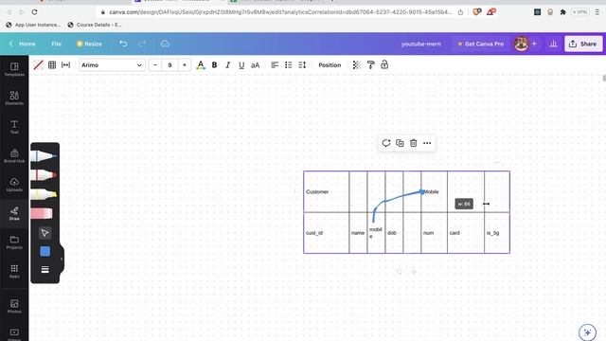Image resolution: width=606 pixels, height=341 pixels.
Task: Choose the pointer select tool
Action: coord(45,233)
